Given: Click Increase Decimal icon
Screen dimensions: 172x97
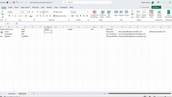Looking at the screenshot, I should [x=84, y=16].
